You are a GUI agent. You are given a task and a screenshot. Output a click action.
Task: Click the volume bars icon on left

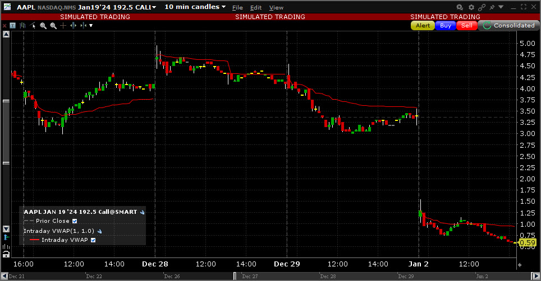point(6,246)
